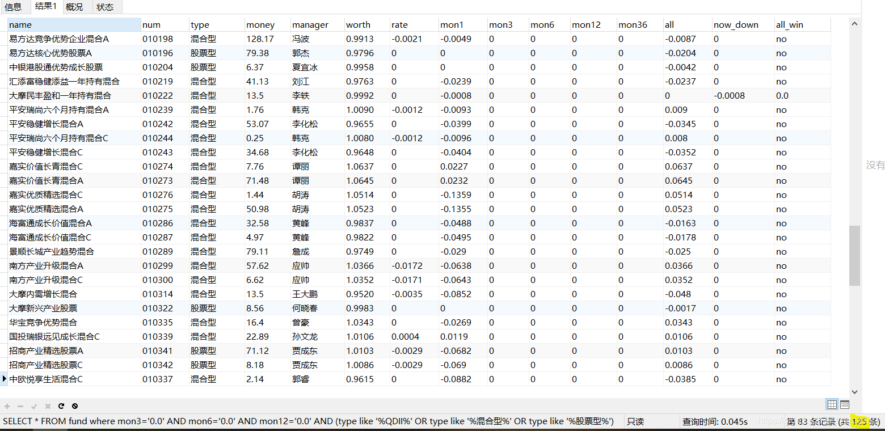Click the worth cell 1.0645
The height and width of the screenshot is (431, 885).
367,180
